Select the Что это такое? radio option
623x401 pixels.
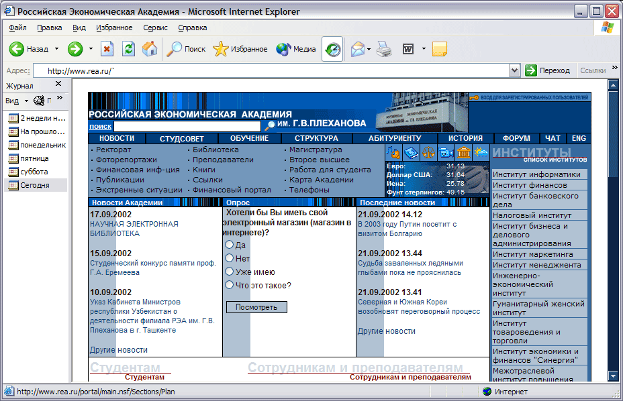click(x=229, y=285)
